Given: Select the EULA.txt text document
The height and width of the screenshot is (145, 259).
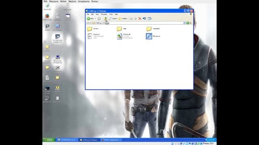Looking at the screenshot, I should [96, 36].
